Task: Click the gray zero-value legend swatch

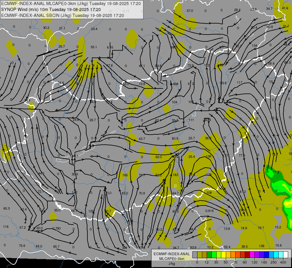Action: pos(195,255)
